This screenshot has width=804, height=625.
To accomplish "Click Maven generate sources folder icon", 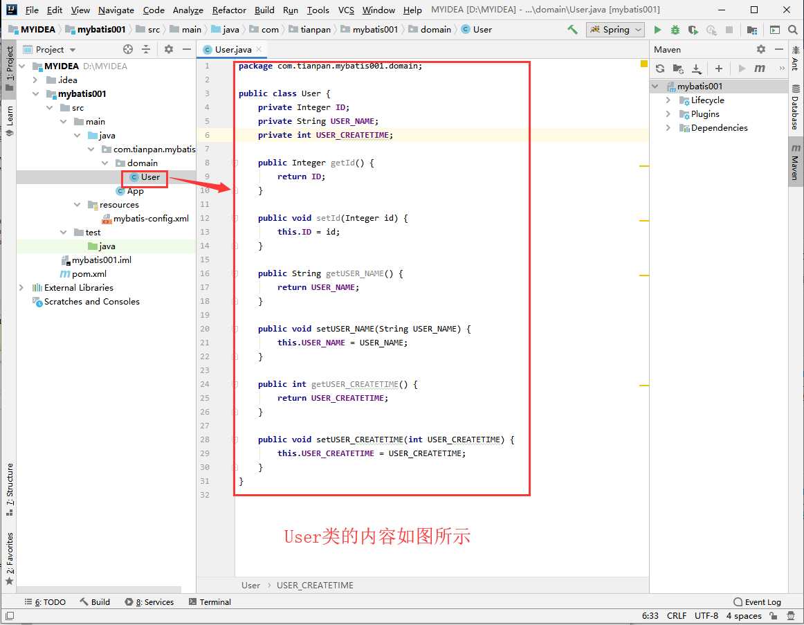I will click(678, 69).
